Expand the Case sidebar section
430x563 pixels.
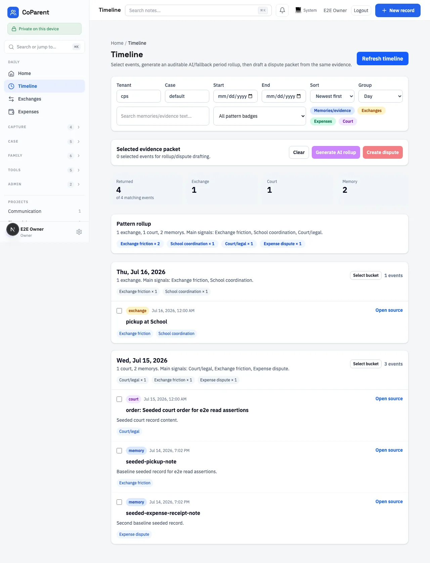coord(44,142)
